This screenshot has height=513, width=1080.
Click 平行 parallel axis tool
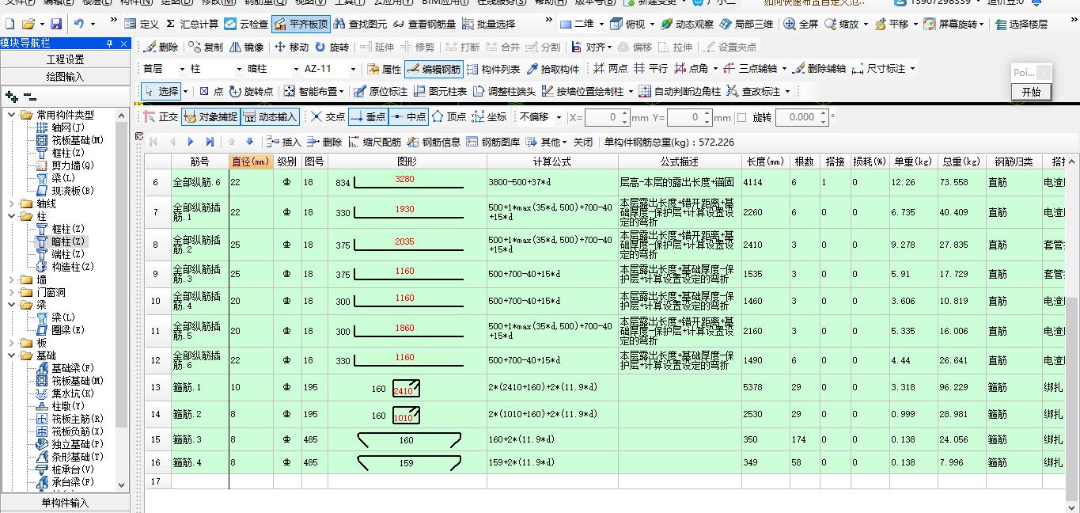651,70
